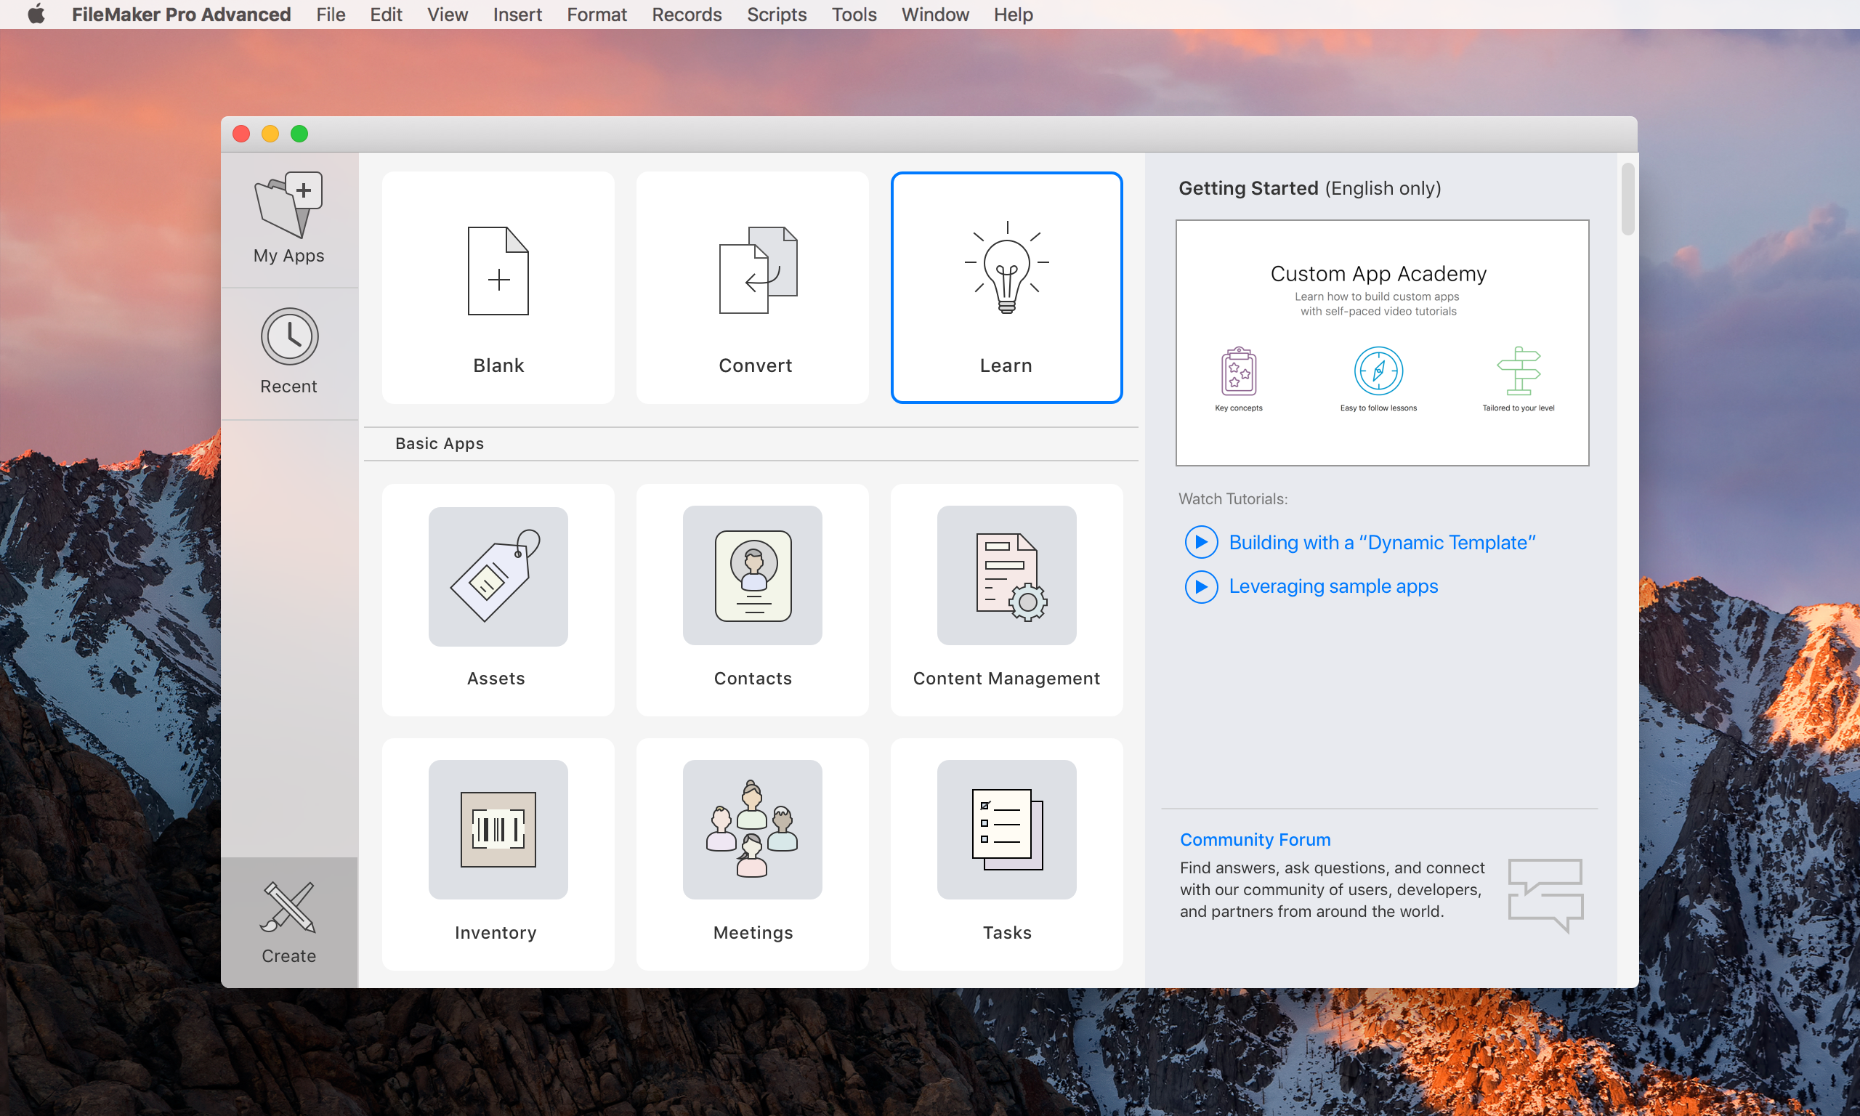Choose the Convert file option
The image size is (1860, 1116).
753,288
